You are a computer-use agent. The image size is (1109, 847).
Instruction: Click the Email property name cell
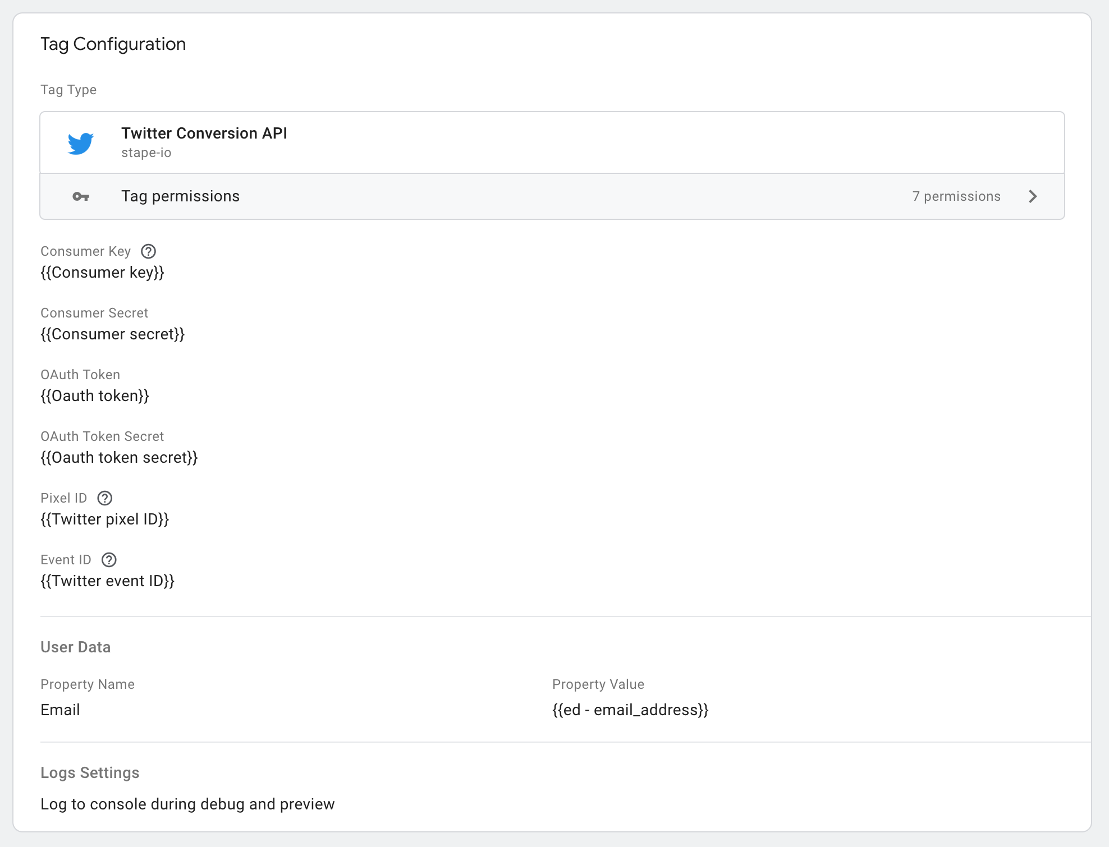click(60, 710)
